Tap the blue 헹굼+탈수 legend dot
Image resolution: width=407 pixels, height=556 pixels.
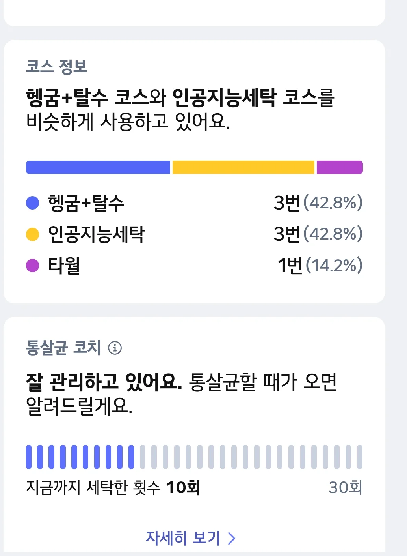tap(32, 203)
